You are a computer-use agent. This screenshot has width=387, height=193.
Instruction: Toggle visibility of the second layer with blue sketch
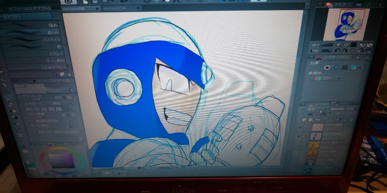coord(299,136)
